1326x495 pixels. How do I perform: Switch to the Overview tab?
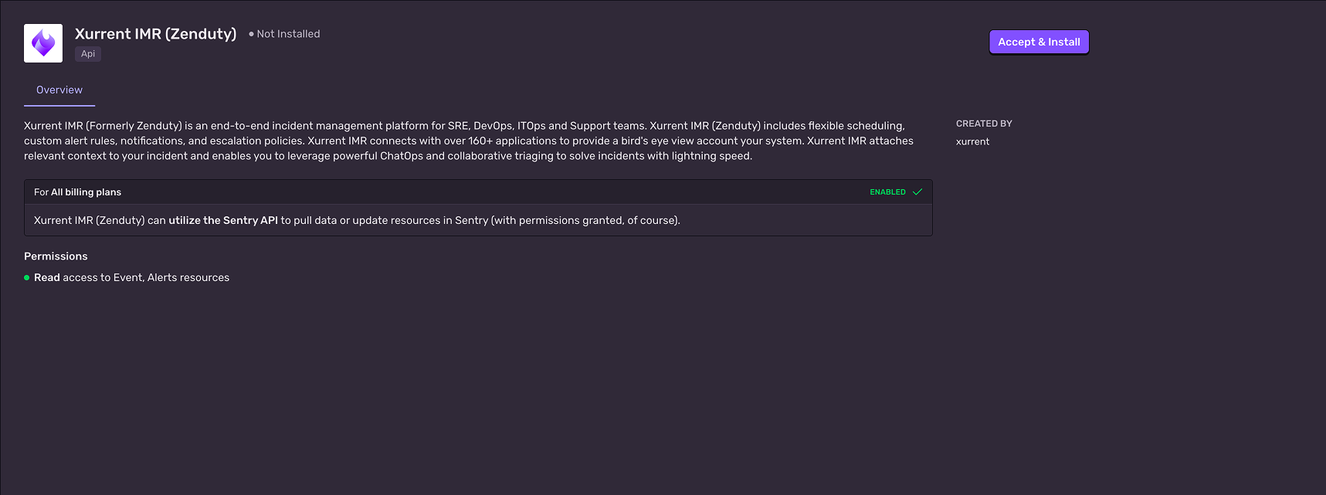tap(59, 90)
